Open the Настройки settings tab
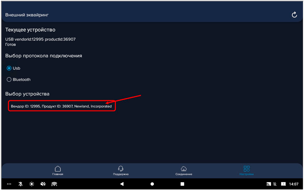The image size is (304, 190). click(247, 171)
